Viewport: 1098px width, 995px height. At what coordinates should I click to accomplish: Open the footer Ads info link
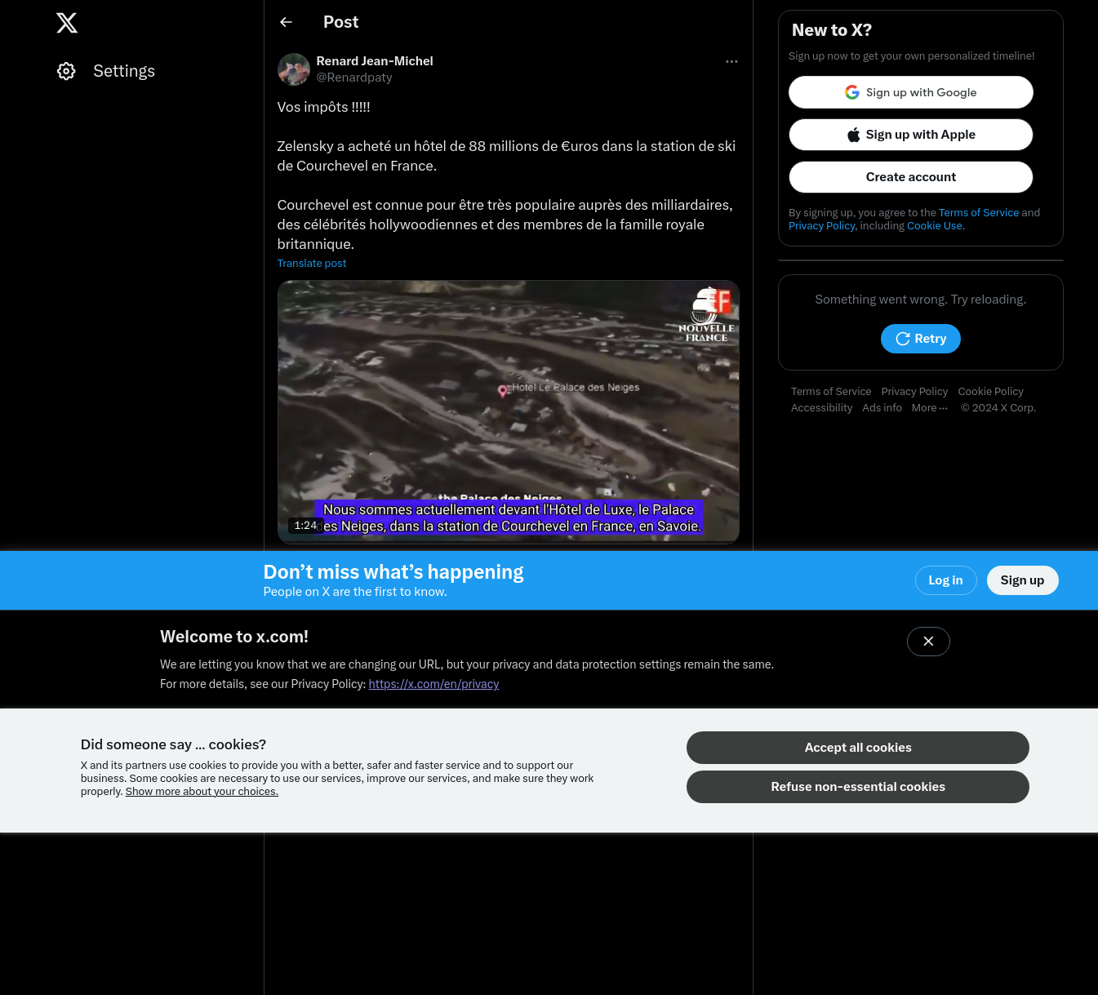[x=882, y=408]
